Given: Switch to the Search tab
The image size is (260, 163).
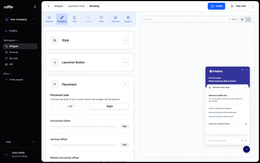Looking at the screenshot, I should pos(89,19).
